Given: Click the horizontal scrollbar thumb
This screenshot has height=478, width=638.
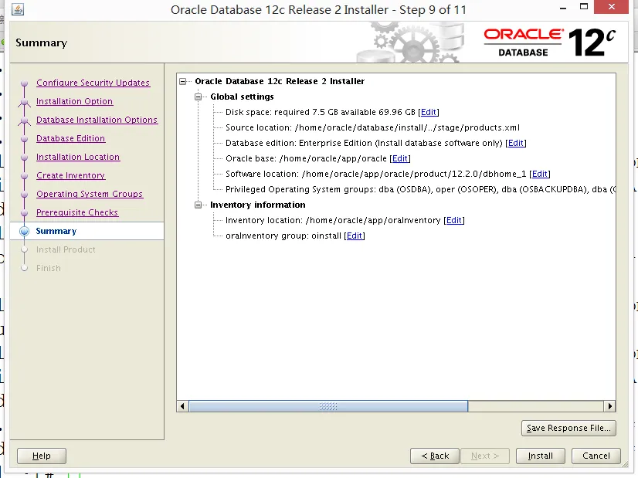Looking at the screenshot, I should pos(328,406).
